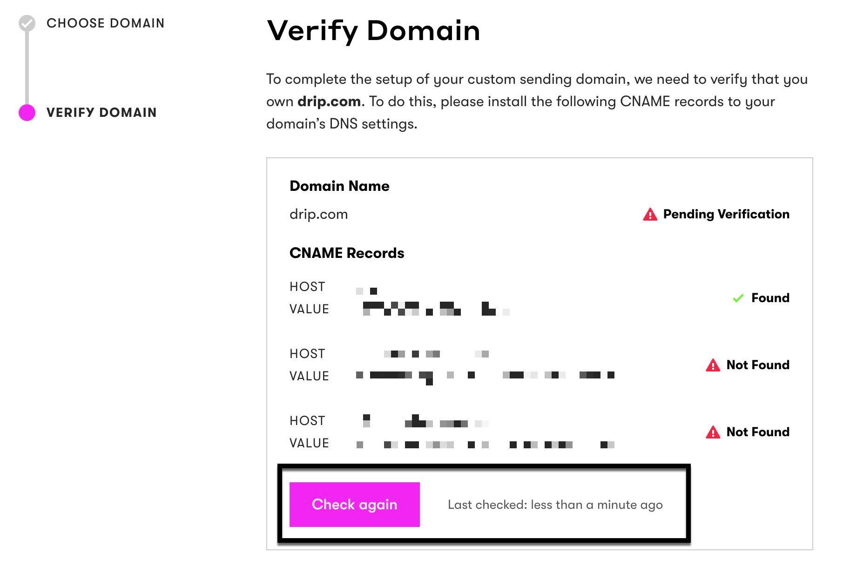Click the Last checked timestamp text

tap(555, 504)
